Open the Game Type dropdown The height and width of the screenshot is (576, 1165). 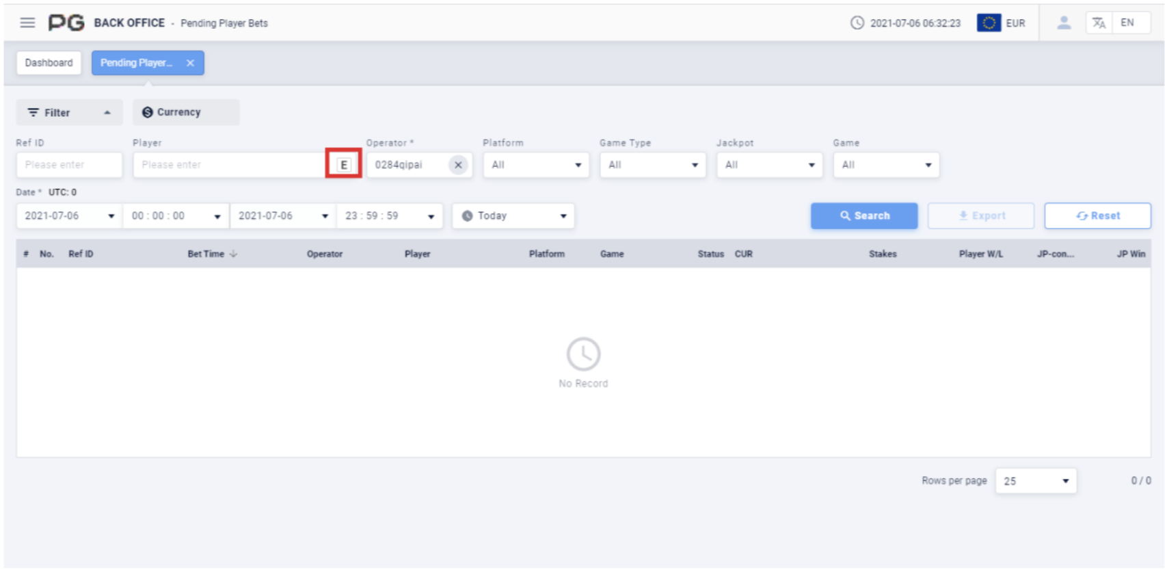point(652,165)
